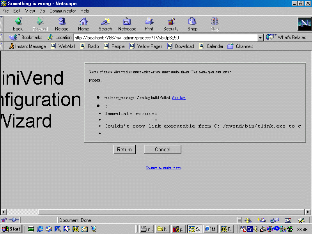Expand the Location URL history dropdown
The height and width of the screenshot is (234, 312).
(261, 38)
